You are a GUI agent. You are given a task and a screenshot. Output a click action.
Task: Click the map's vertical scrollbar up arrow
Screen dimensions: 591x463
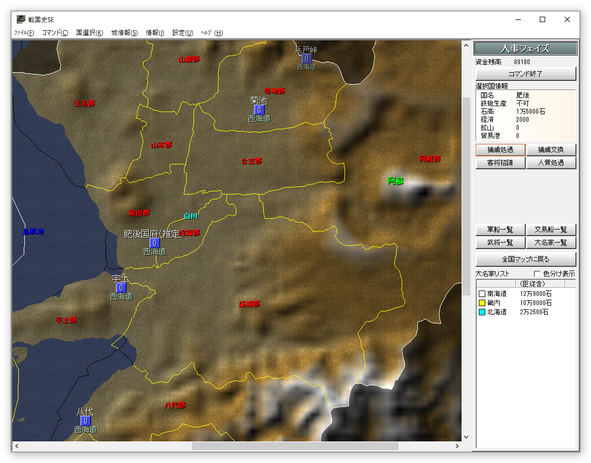[466, 45]
